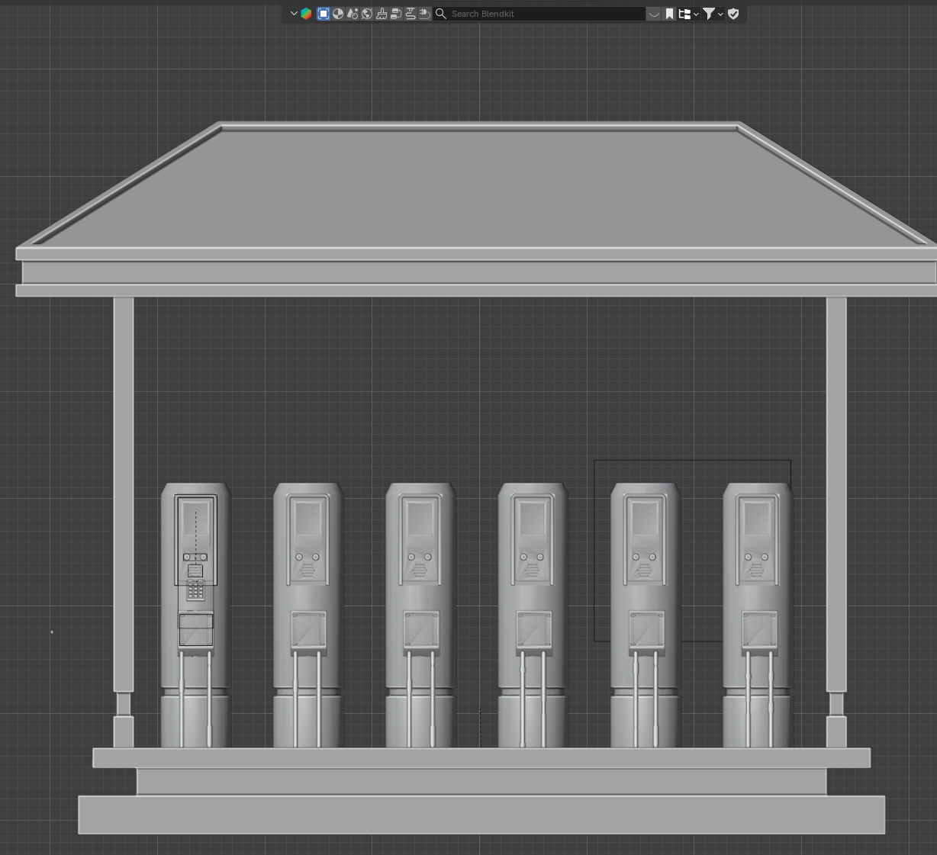The image size is (937, 855).
Task: Select the Models asset type icon
Action: (324, 14)
